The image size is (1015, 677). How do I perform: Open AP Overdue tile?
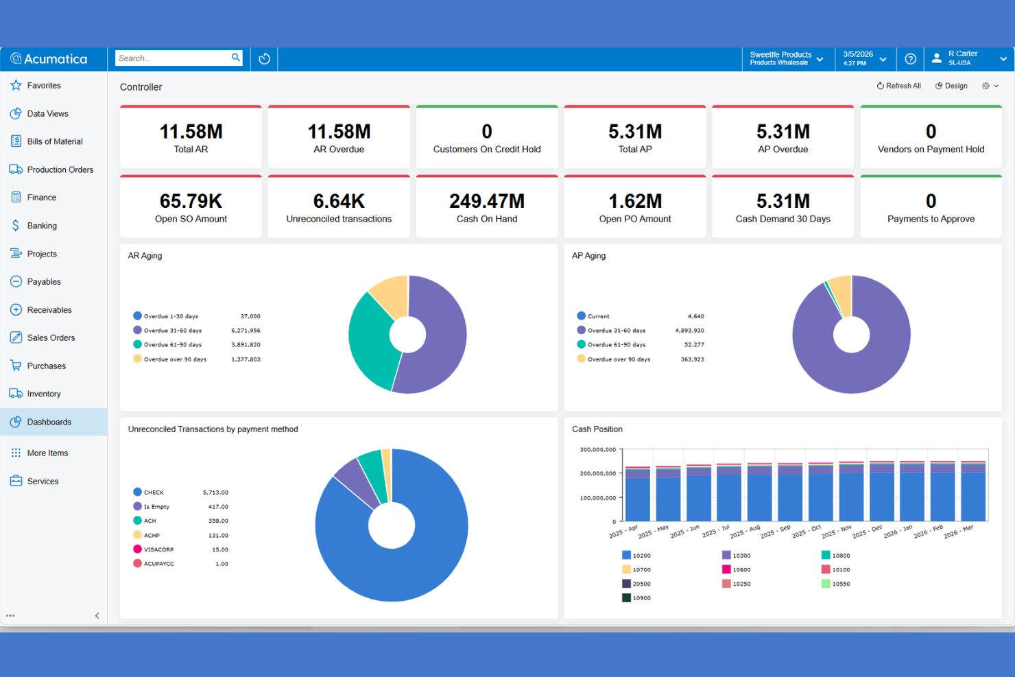pos(783,136)
